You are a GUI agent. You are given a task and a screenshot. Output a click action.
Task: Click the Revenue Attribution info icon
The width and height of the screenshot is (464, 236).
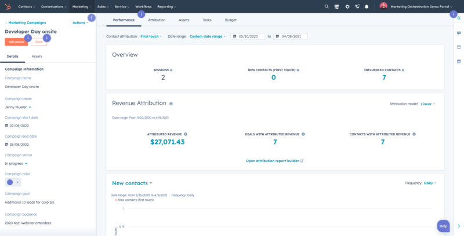[x=171, y=104]
